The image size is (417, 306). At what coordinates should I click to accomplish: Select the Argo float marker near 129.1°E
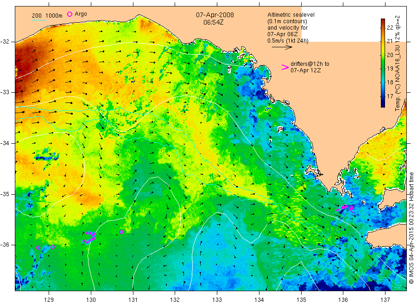coord(53,247)
